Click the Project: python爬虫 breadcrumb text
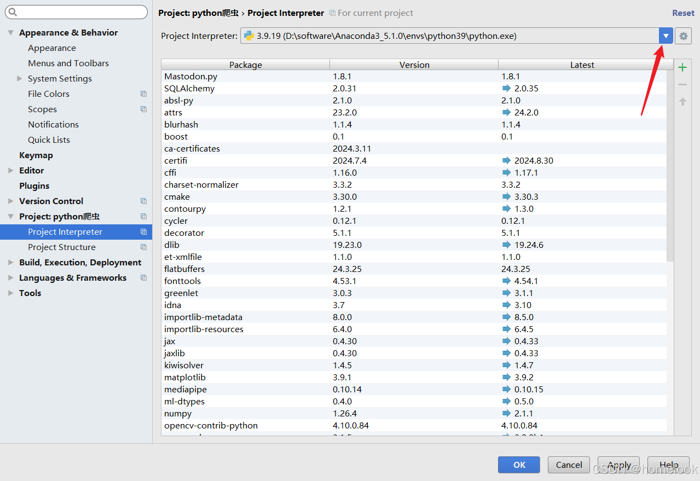700x481 pixels. tap(198, 13)
